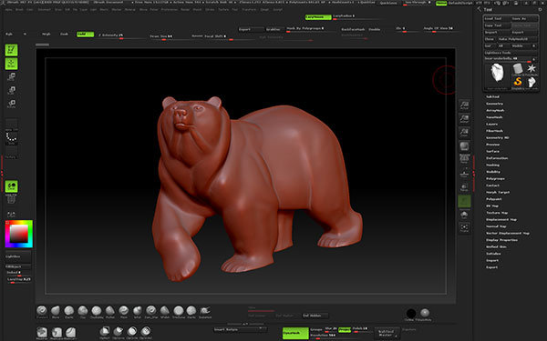
Task: Select the Move brush icon
Action: point(56,311)
